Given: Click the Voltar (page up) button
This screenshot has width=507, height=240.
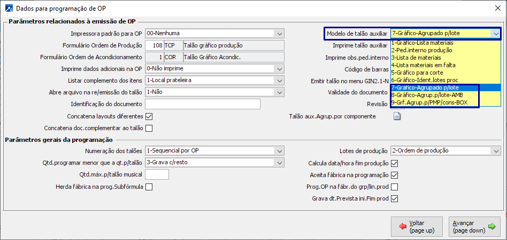Looking at the screenshot, I should click(x=417, y=227).
